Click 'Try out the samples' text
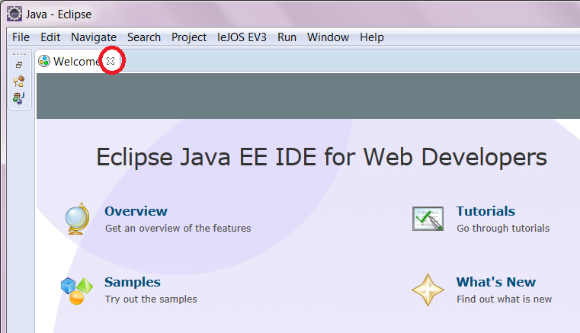 [151, 299]
